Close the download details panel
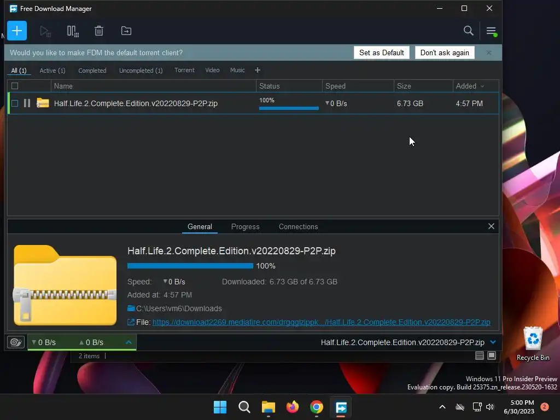560x420 pixels. 491,226
